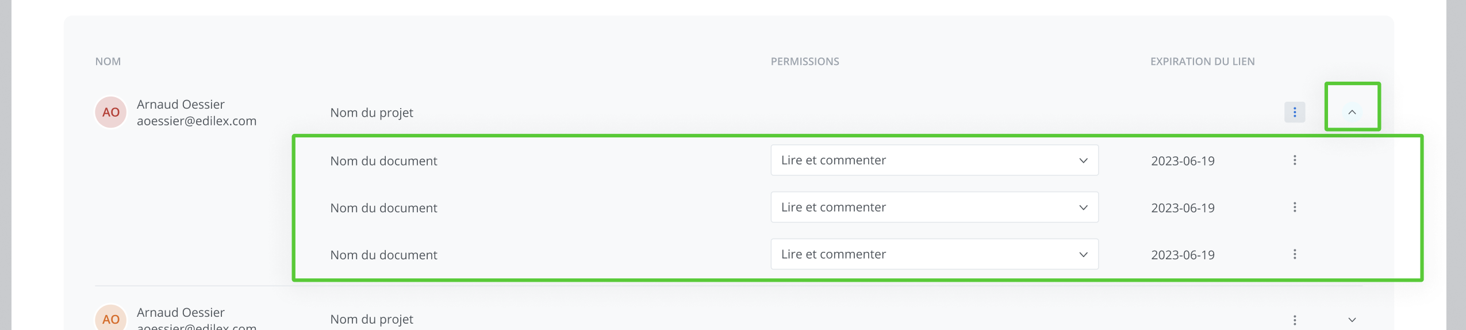1466x330 pixels.
Task: Click the orange AO avatar in bottom row
Action: tap(111, 319)
